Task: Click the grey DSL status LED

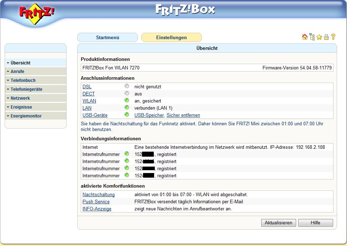Action: point(127,86)
